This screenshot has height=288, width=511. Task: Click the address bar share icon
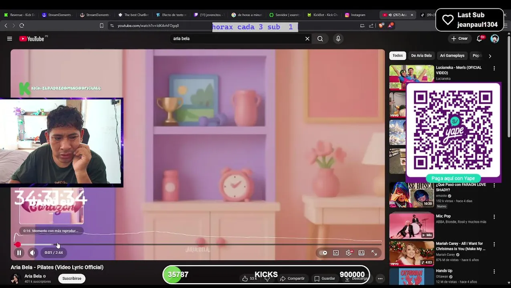(371, 26)
